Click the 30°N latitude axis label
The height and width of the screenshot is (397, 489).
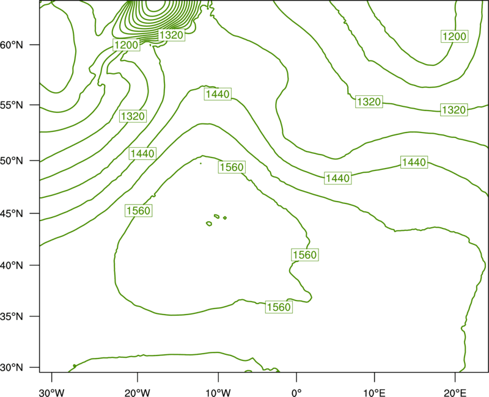[12, 368]
